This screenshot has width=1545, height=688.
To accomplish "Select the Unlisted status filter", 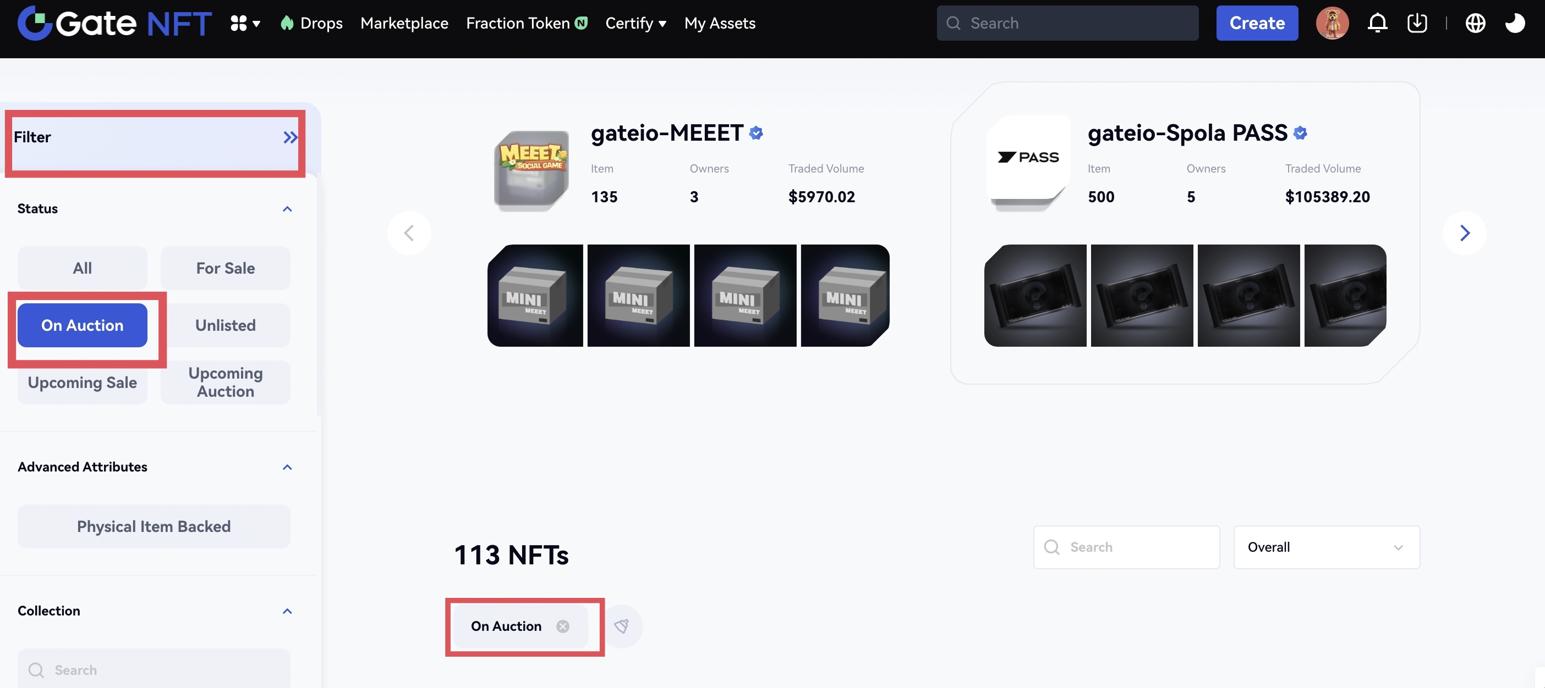I will tap(225, 325).
